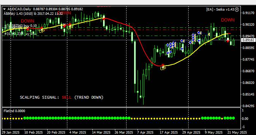This screenshot has width=256, height=135.
Task: Select the FlatInd 0.0000 indicator label
Action: pyautogui.click(x=14, y=111)
